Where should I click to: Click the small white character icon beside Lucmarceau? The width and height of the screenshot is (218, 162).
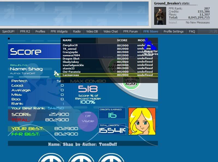click(x=56, y=73)
